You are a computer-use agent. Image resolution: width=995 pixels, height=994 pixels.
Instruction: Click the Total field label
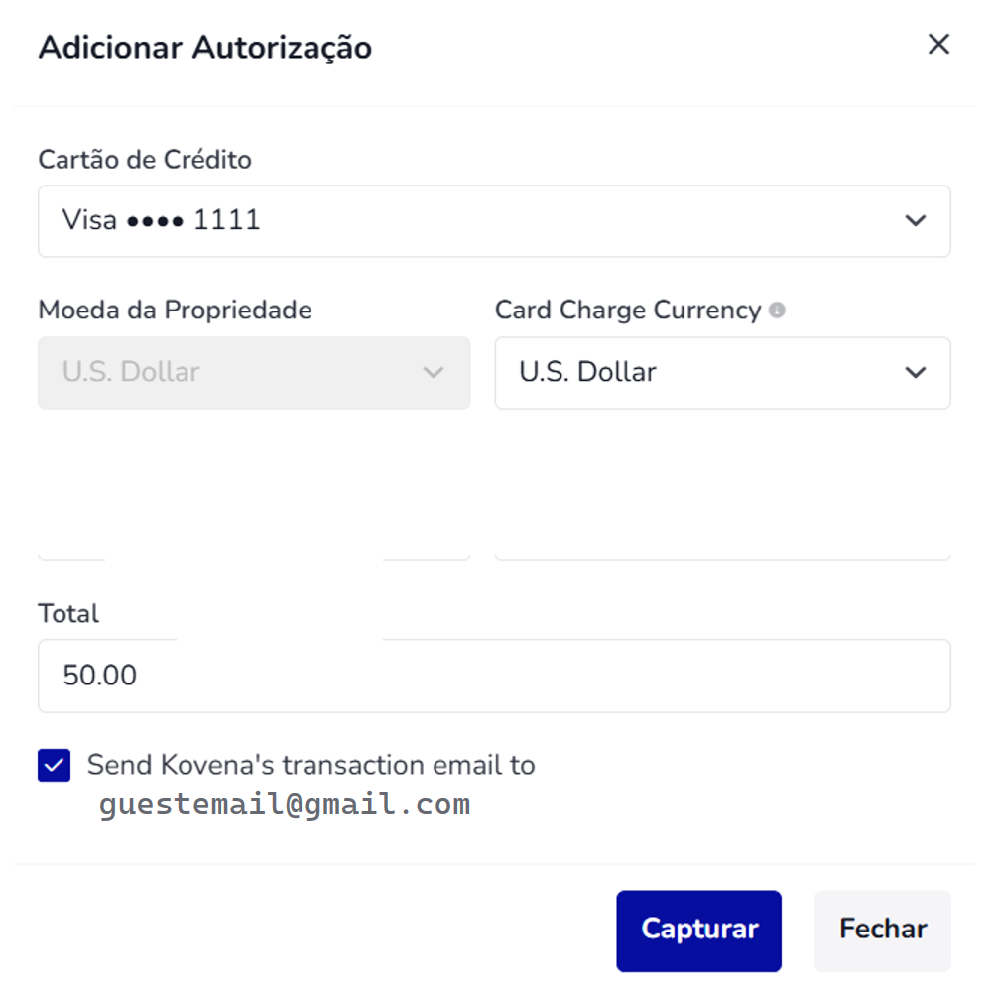(68, 613)
